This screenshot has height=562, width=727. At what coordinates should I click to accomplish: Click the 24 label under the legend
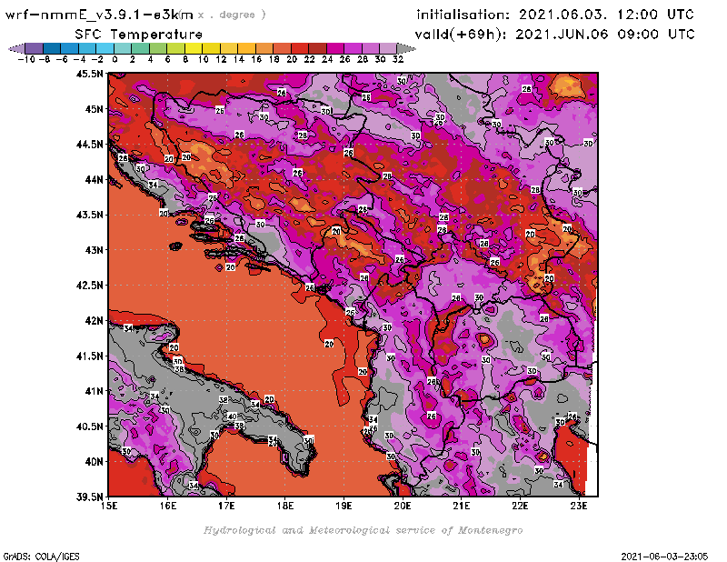[327, 59]
